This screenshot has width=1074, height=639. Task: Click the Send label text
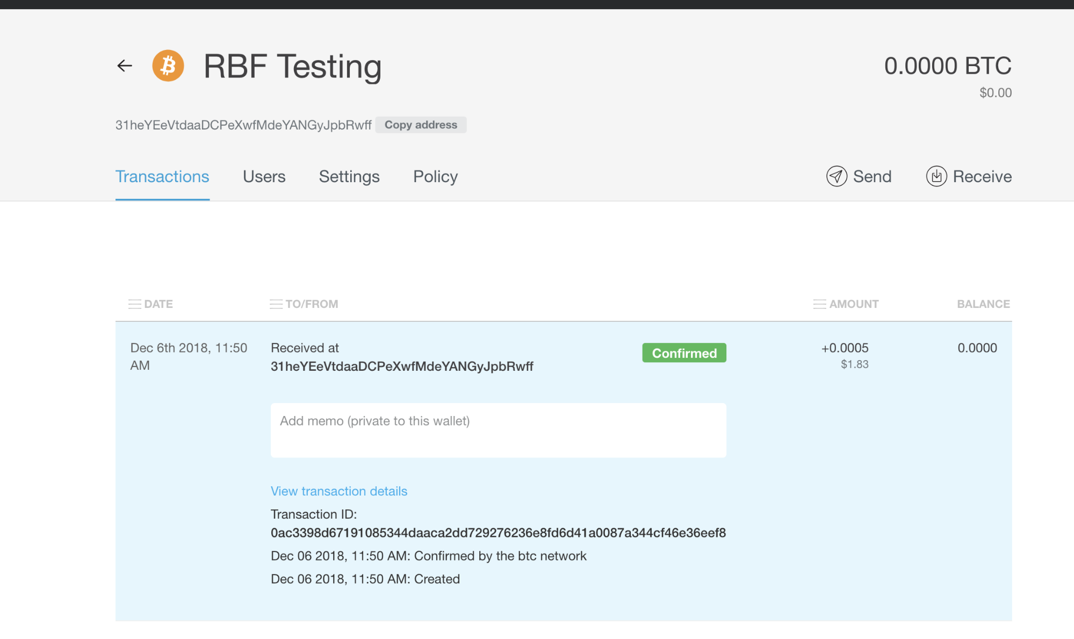point(873,176)
